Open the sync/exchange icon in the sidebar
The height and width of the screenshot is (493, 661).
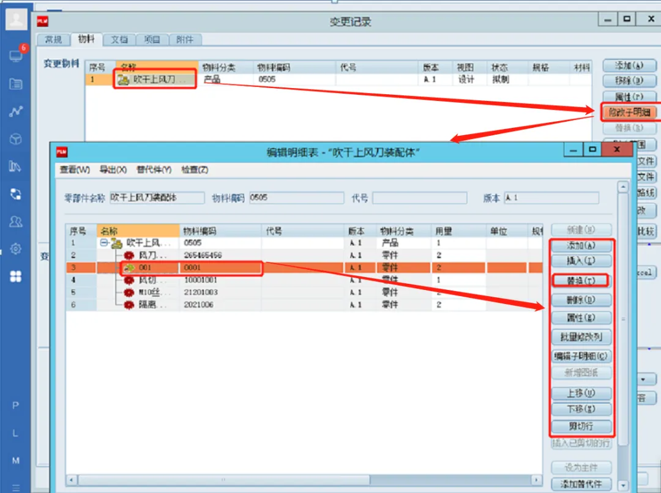click(x=15, y=195)
